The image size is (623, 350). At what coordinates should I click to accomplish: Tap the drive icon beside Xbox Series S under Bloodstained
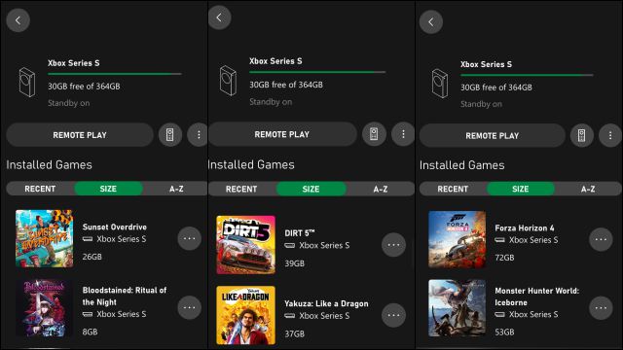click(88, 314)
